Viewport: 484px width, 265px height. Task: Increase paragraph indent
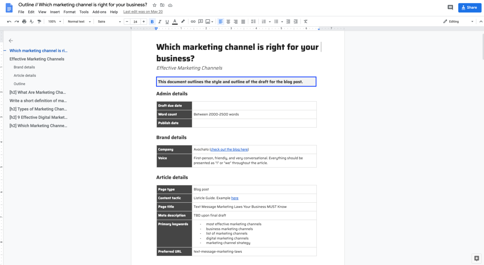296,21
